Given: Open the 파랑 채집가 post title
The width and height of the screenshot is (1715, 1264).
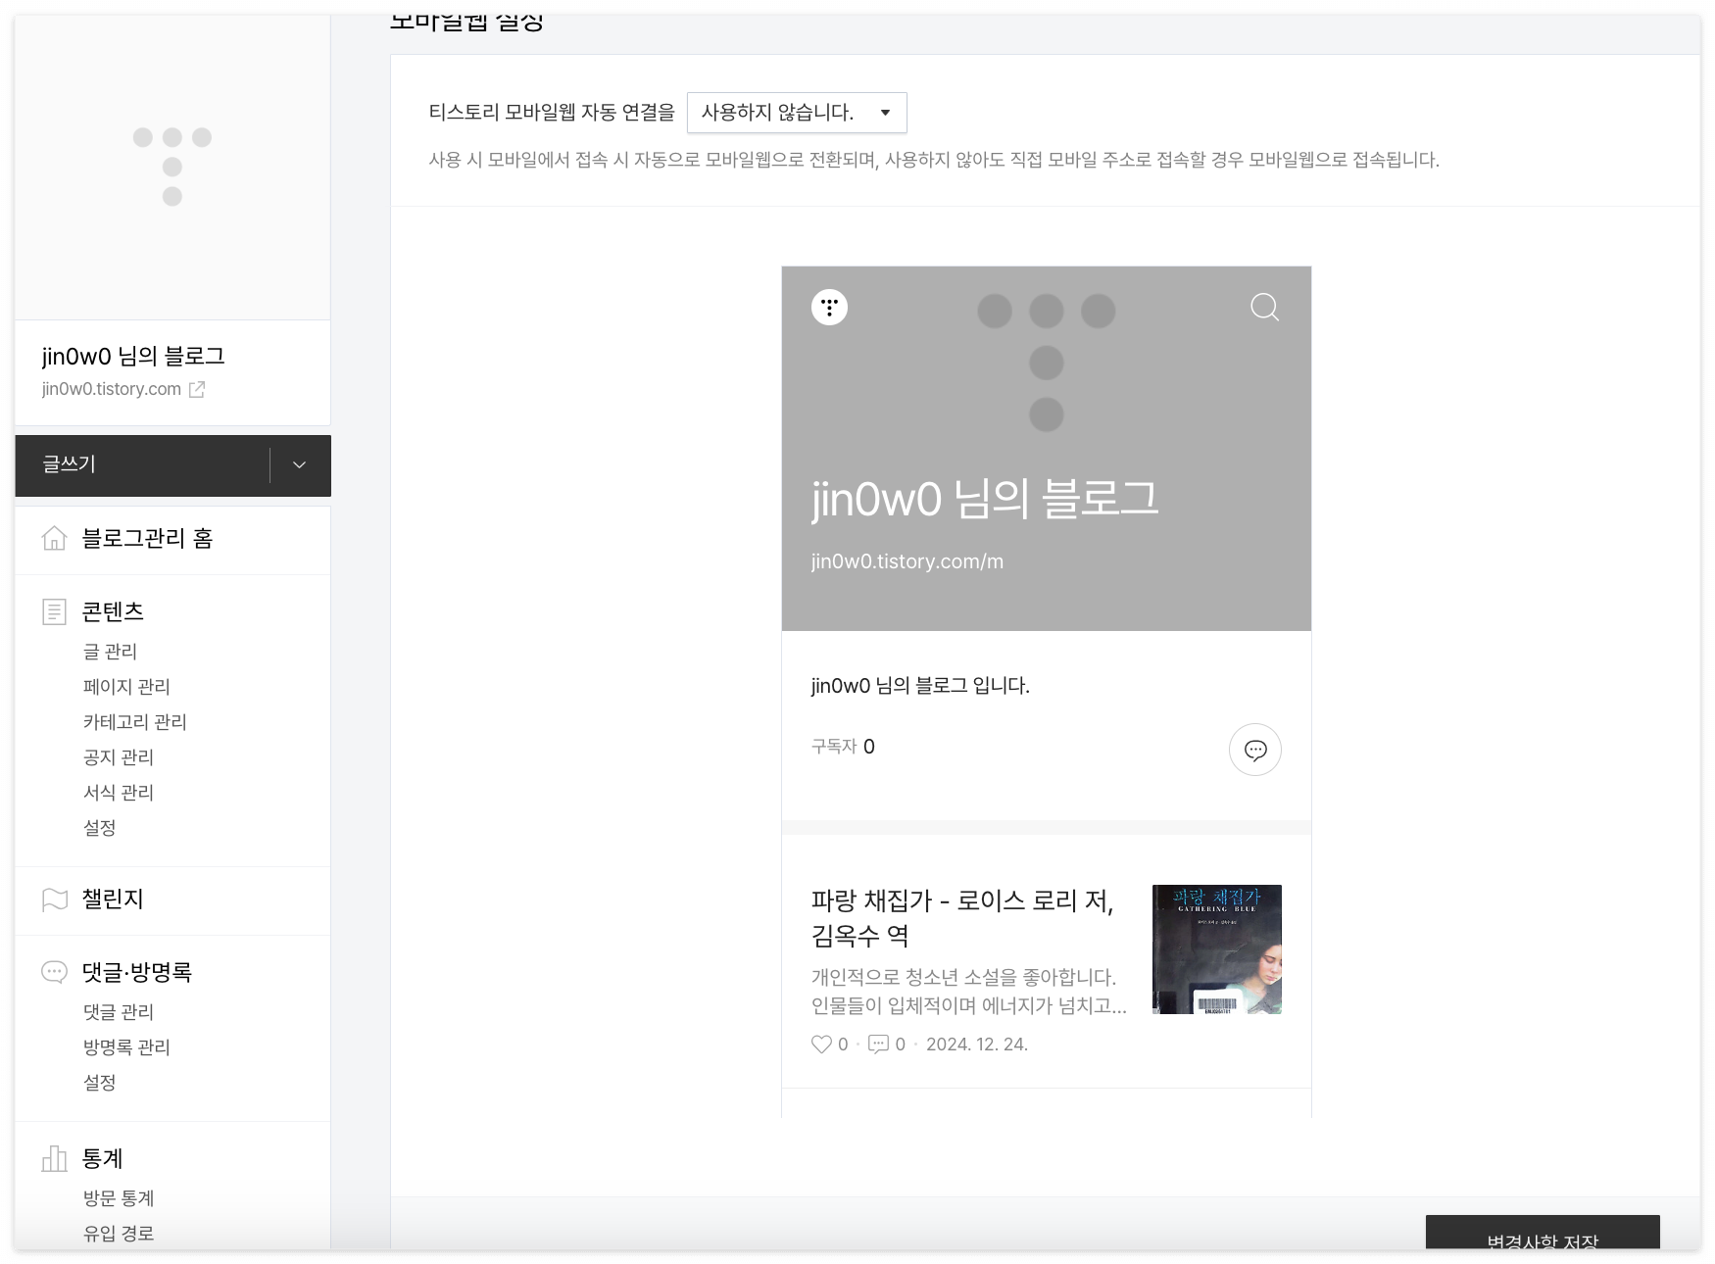Looking at the screenshot, I should coord(962,918).
